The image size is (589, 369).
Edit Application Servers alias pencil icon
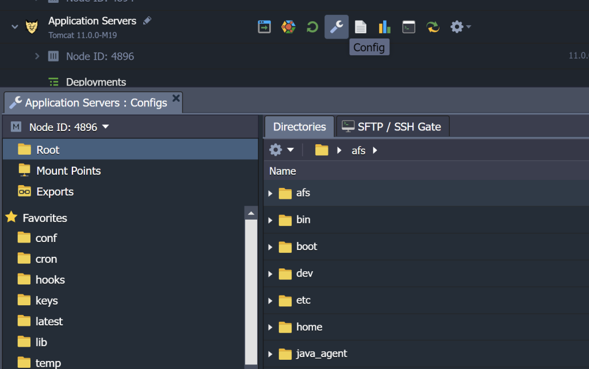click(x=147, y=21)
